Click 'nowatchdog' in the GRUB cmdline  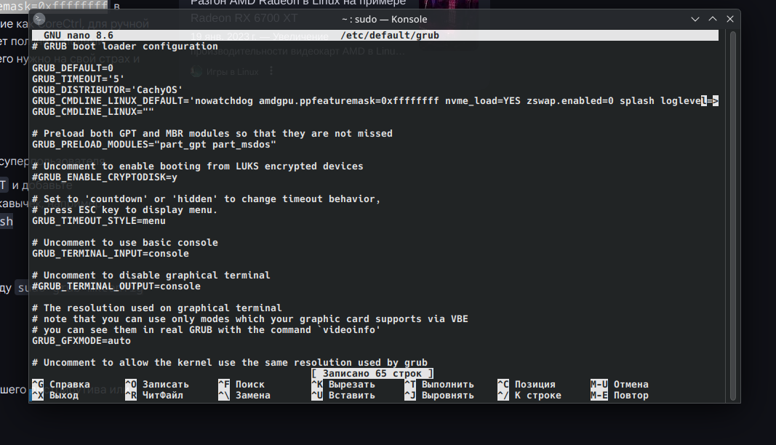[x=224, y=100]
